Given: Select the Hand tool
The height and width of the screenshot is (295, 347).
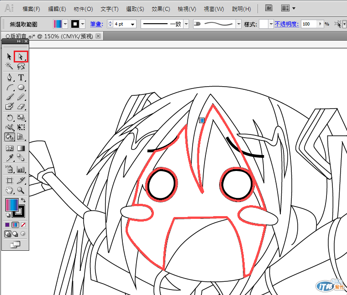Looking at the screenshot, I should click(x=10, y=190).
